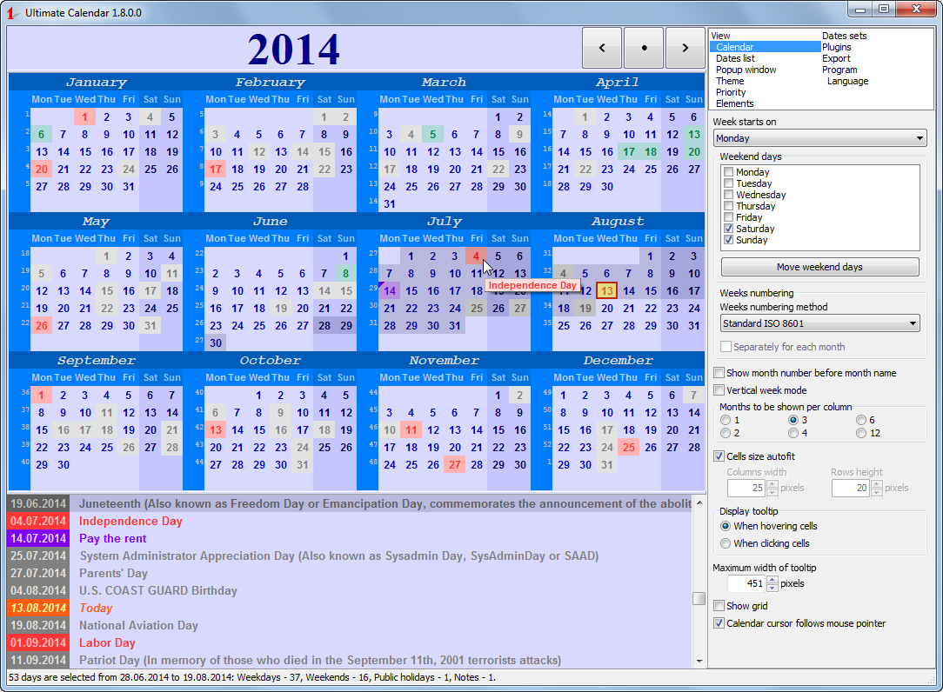The height and width of the screenshot is (692, 943).
Task: Toggle Thursday as weekend day
Action: tap(728, 206)
